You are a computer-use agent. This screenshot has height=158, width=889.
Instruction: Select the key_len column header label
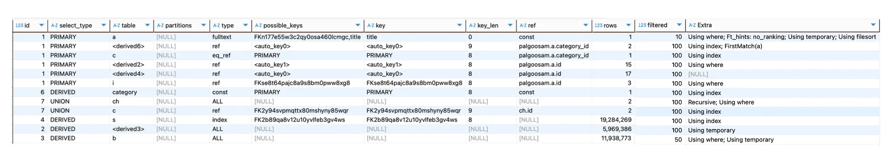click(488, 26)
